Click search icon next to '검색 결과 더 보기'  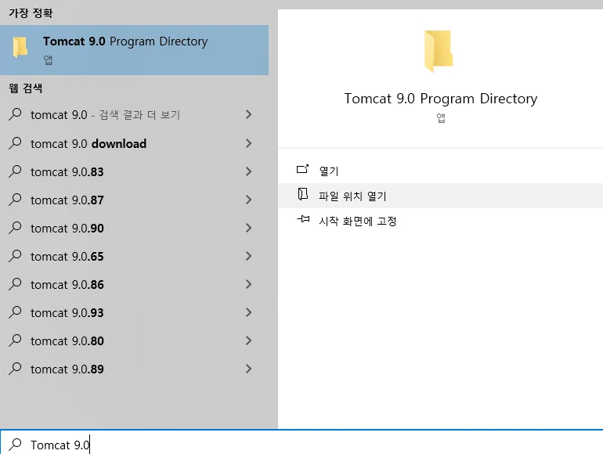click(x=15, y=114)
